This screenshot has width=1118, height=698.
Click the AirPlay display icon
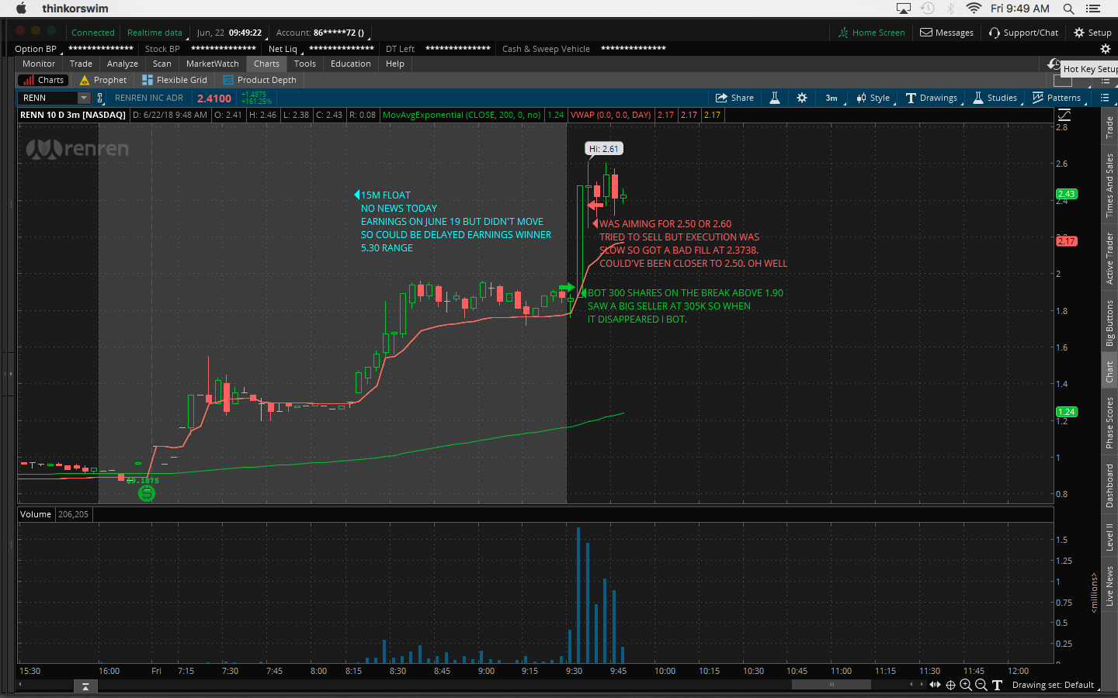point(904,9)
